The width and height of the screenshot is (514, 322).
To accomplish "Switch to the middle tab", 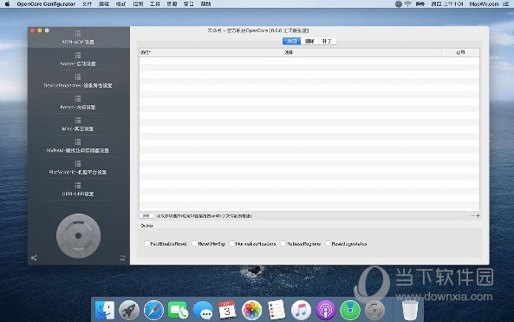I will pos(309,41).
